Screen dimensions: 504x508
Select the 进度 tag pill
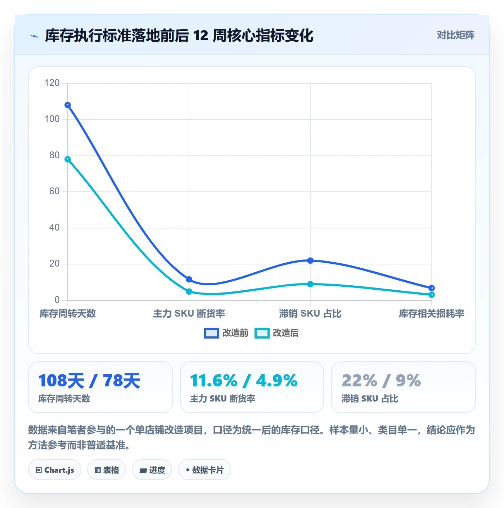(x=152, y=470)
